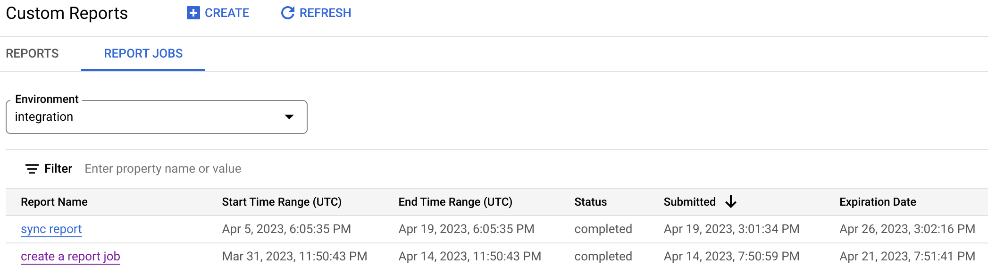Open the sync report link
The width and height of the screenshot is (988, 267).
51,229
